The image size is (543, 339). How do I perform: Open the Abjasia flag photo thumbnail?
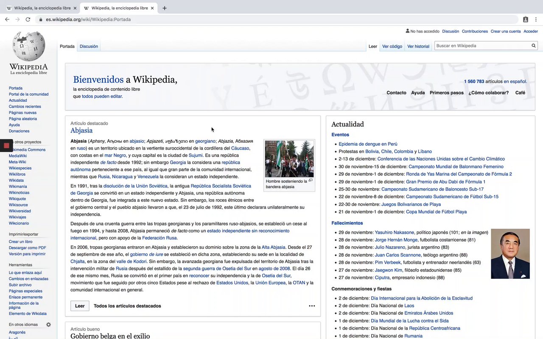289,158
